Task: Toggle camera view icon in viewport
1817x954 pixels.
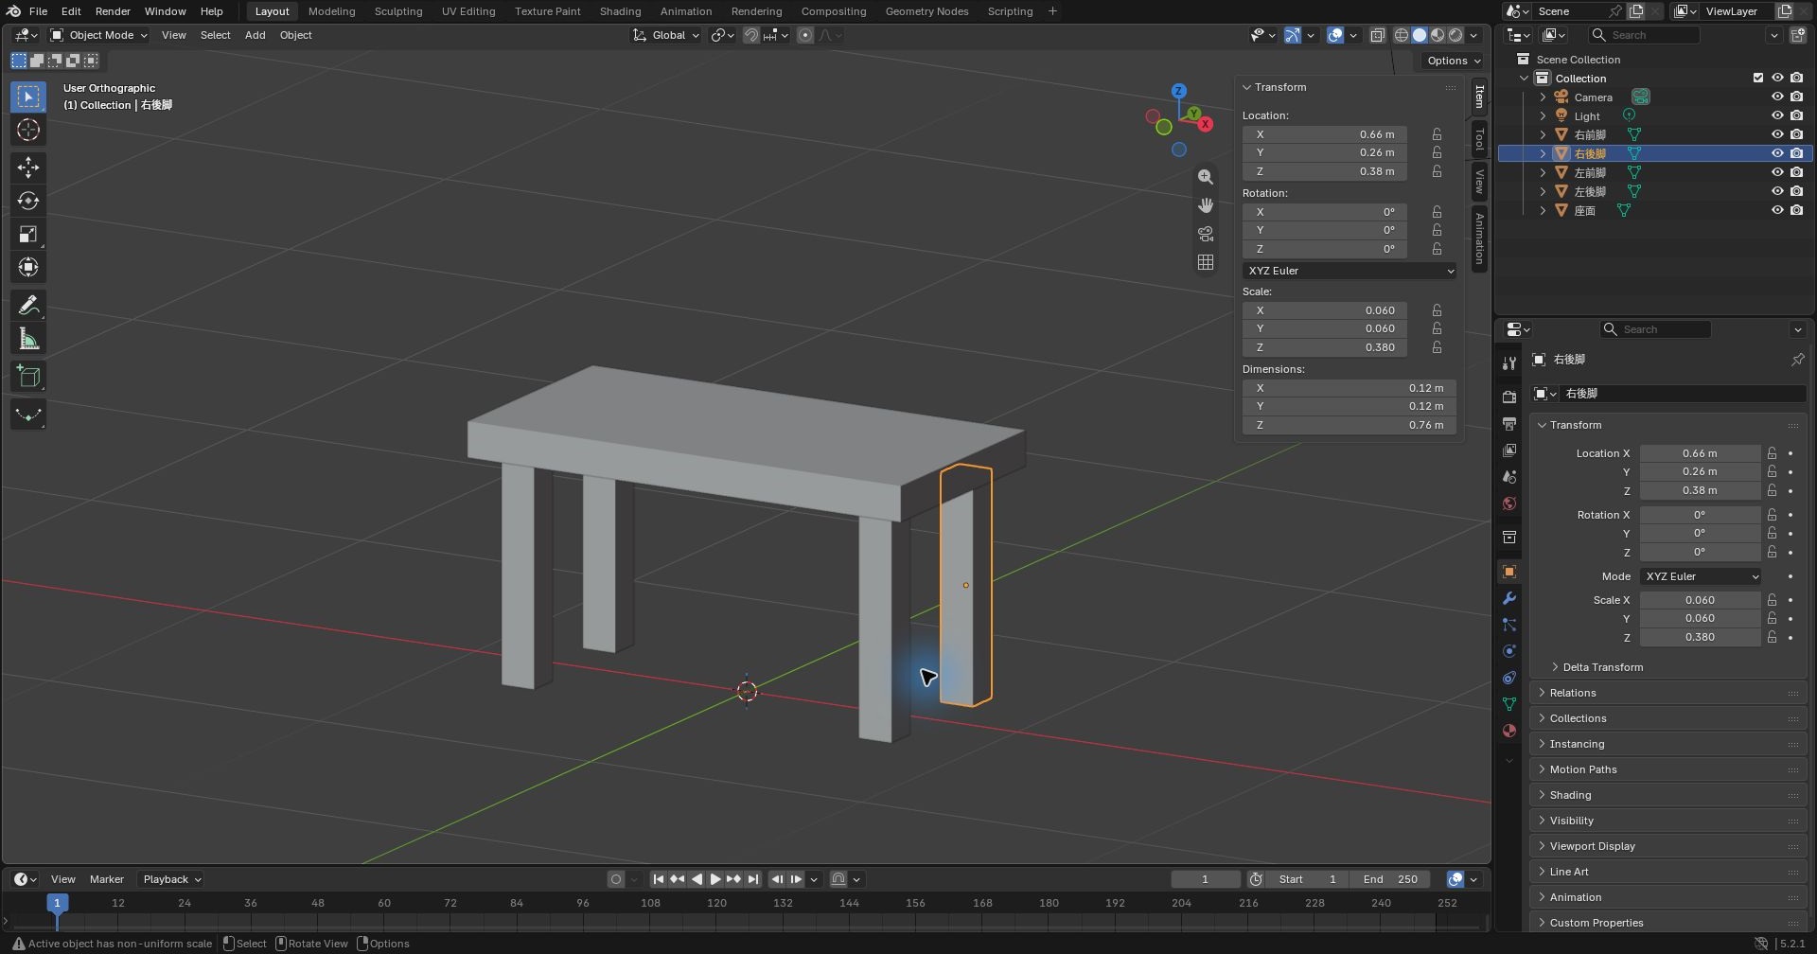Action: tap(1205, 234)
